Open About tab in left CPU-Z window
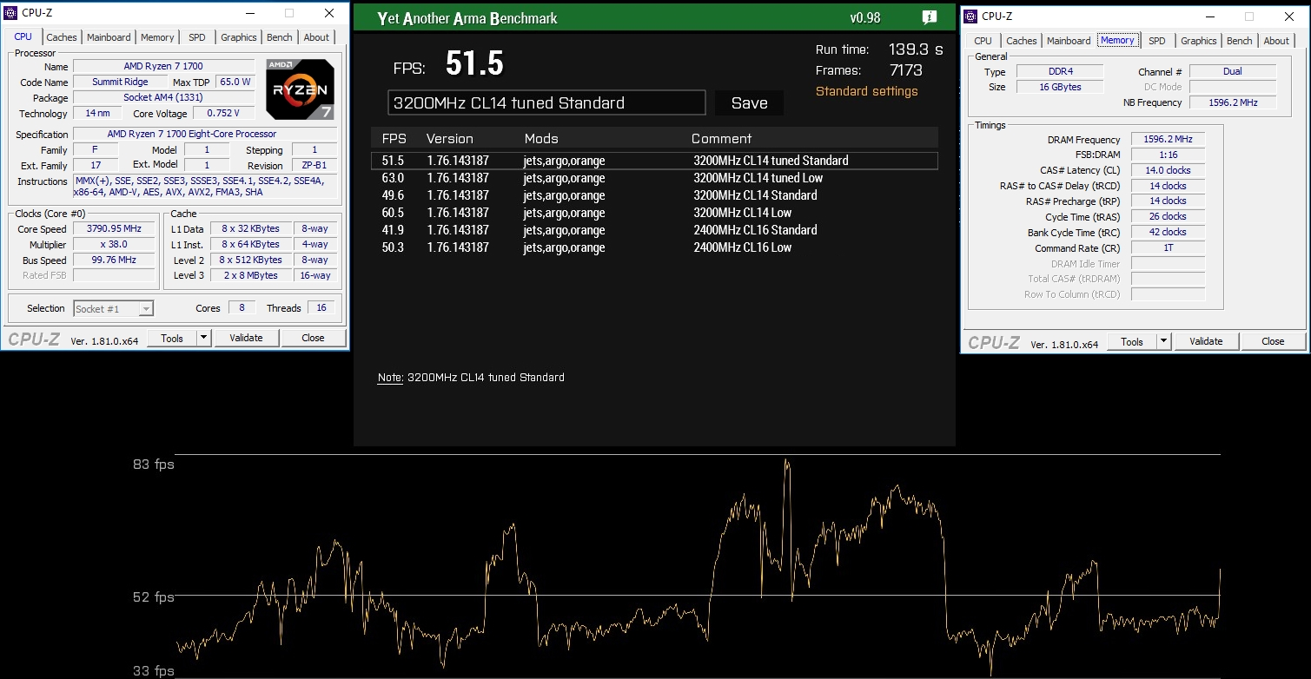1311x679 pixels. (x=316, y=37)
